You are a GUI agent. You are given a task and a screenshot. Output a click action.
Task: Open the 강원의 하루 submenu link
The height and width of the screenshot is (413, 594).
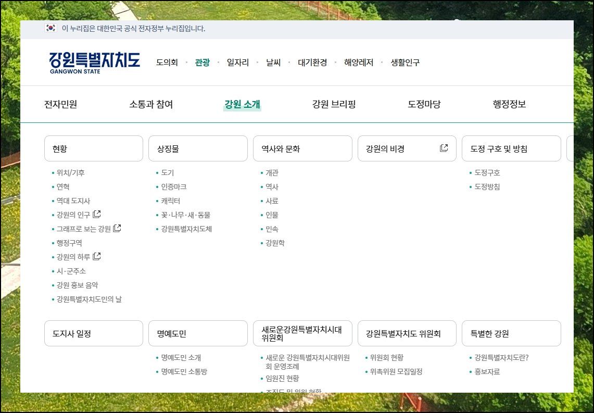click(x=73, y=257)
